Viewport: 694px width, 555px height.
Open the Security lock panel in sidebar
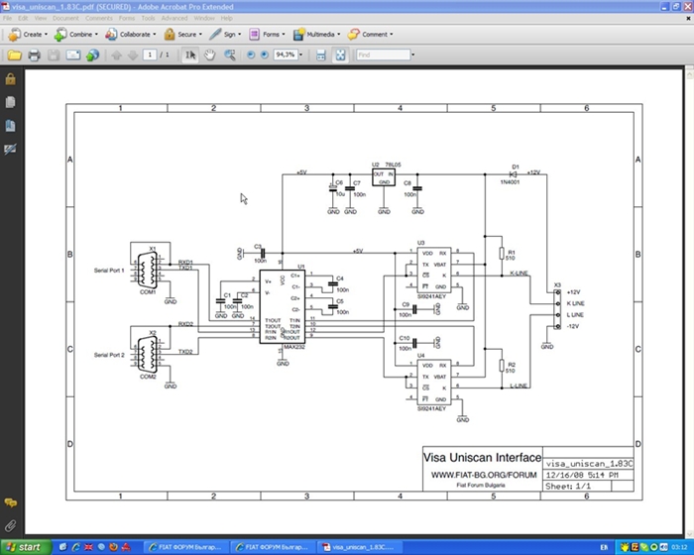click(x=10, y=79)
